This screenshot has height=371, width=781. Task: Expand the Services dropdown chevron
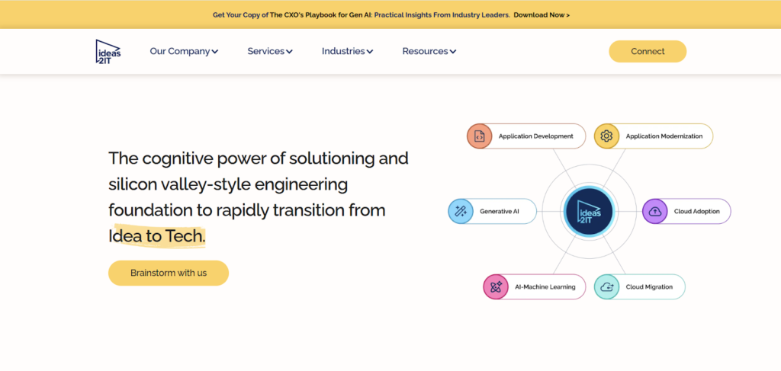coord(290,52)
